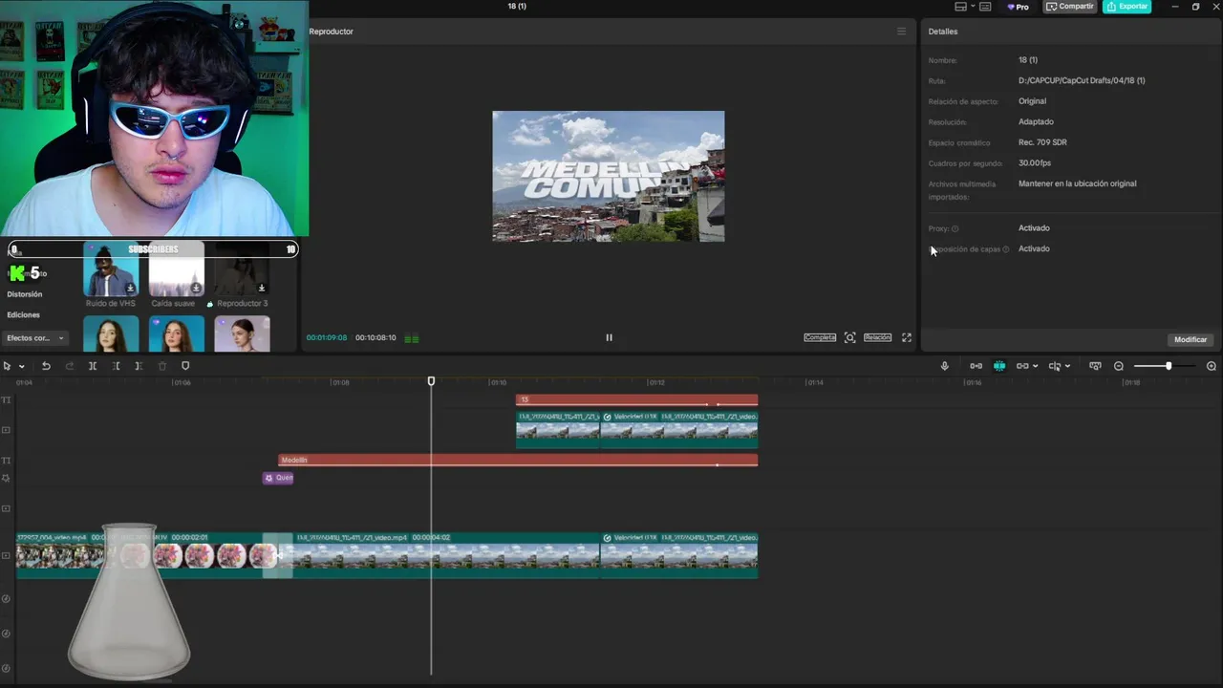Click the Compartir button
The image size is (1223, 688).
[x=1069, y=7]
